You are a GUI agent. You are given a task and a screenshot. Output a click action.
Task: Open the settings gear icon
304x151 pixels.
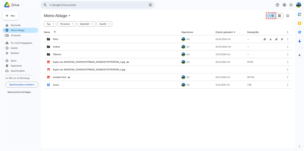pyautogui.click(x=284, y=5)
